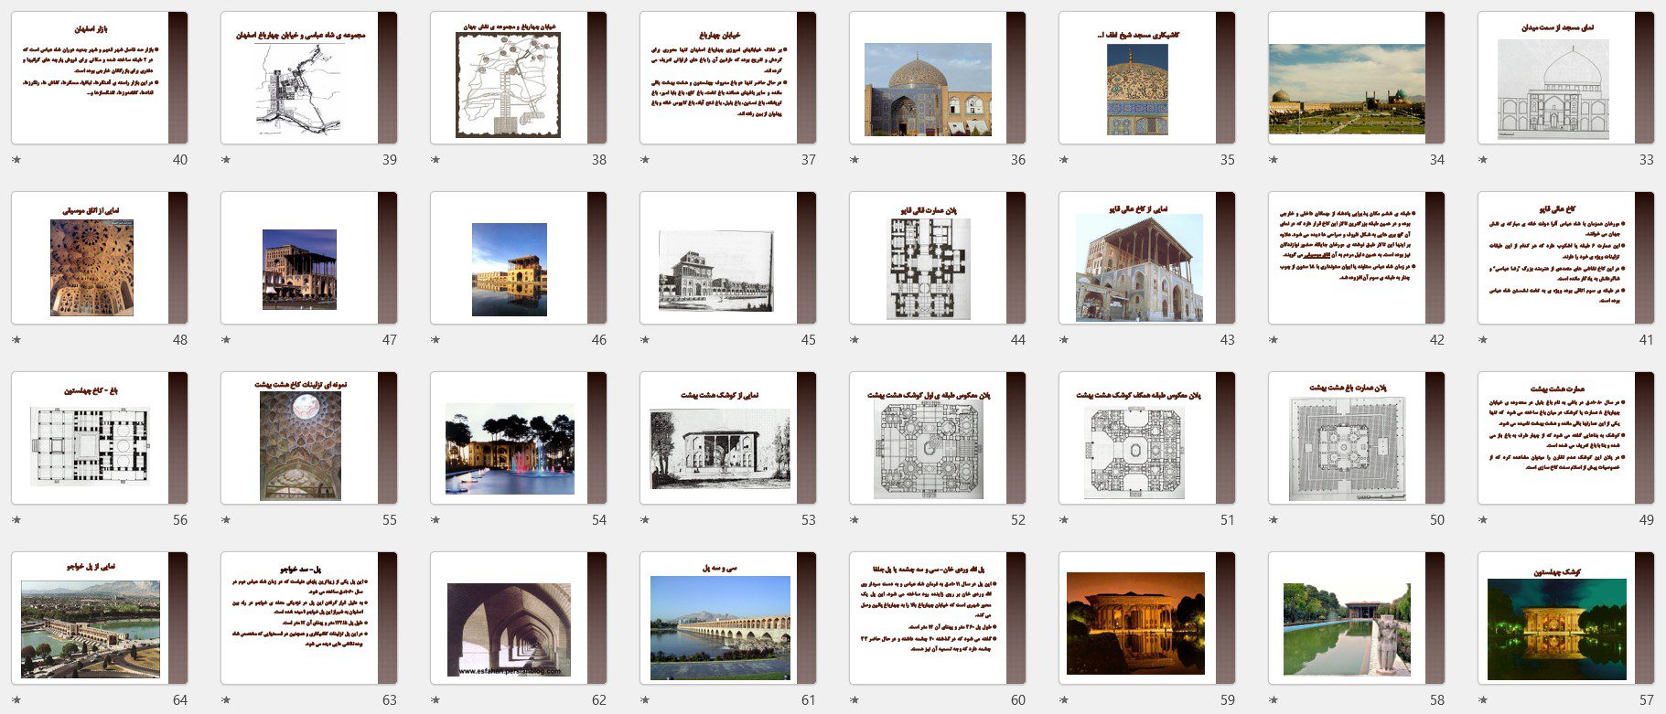Image resolution: width=1666 pixels, height=714 pixels.
Task: Select slide 36 with the blue-domed mosque photo
Action: tap(937, 78)
